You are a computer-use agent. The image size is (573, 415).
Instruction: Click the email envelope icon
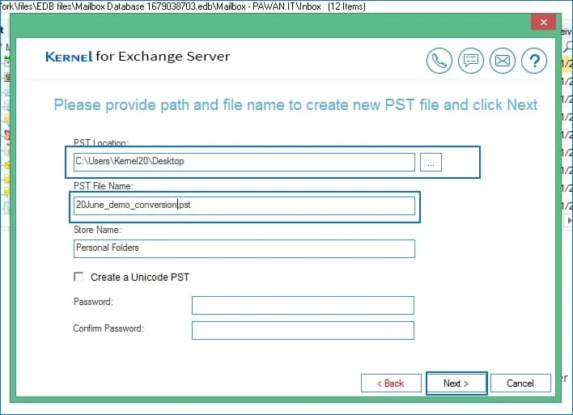pyautogui.click(x=503, y=61)
